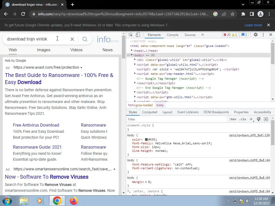Expand script cmp-header.html node
This screenshot has width=275, height=206.
135,73
